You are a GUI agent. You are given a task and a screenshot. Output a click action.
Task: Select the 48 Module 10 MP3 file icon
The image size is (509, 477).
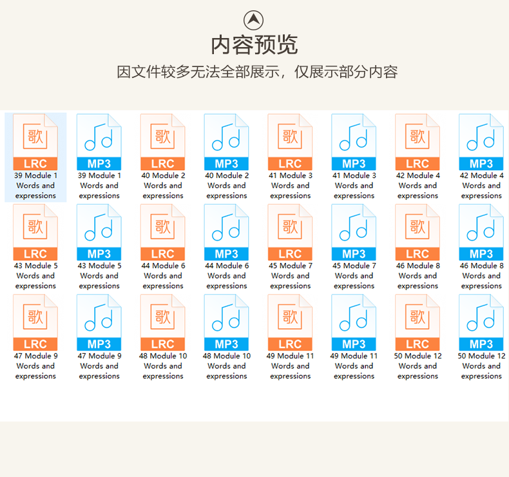pyautogui.click(x=226, y=322)
